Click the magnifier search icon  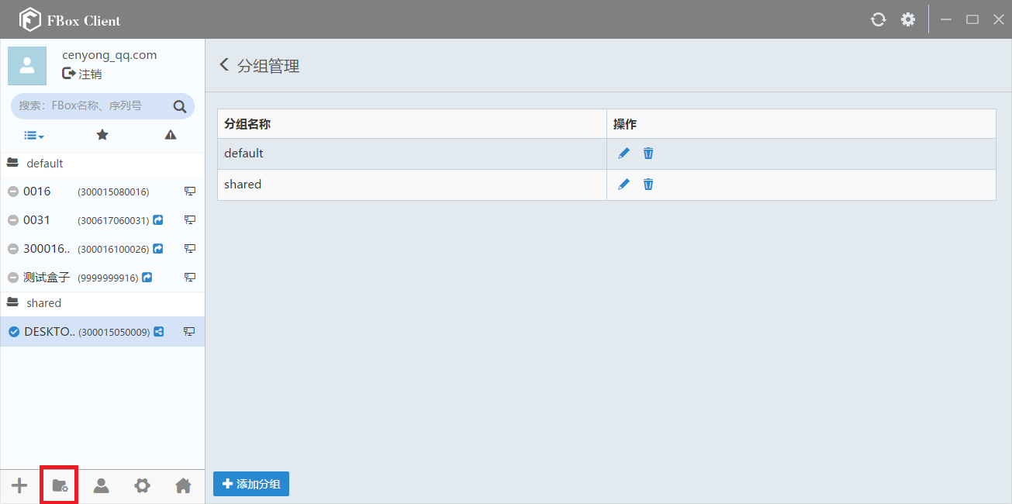pyautogui.click(x=180, y=106)
